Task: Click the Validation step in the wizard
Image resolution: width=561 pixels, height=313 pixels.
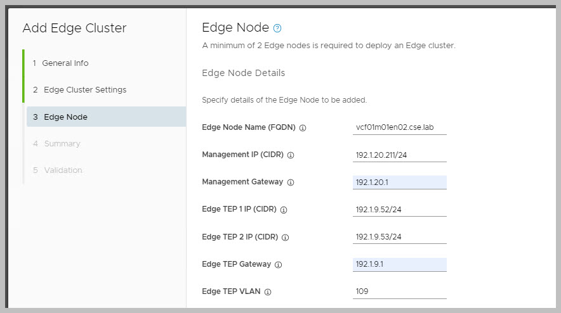Action: [63, 170]
